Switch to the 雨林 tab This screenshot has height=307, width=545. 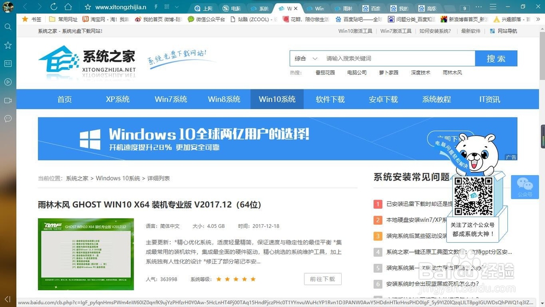[343, 8]
